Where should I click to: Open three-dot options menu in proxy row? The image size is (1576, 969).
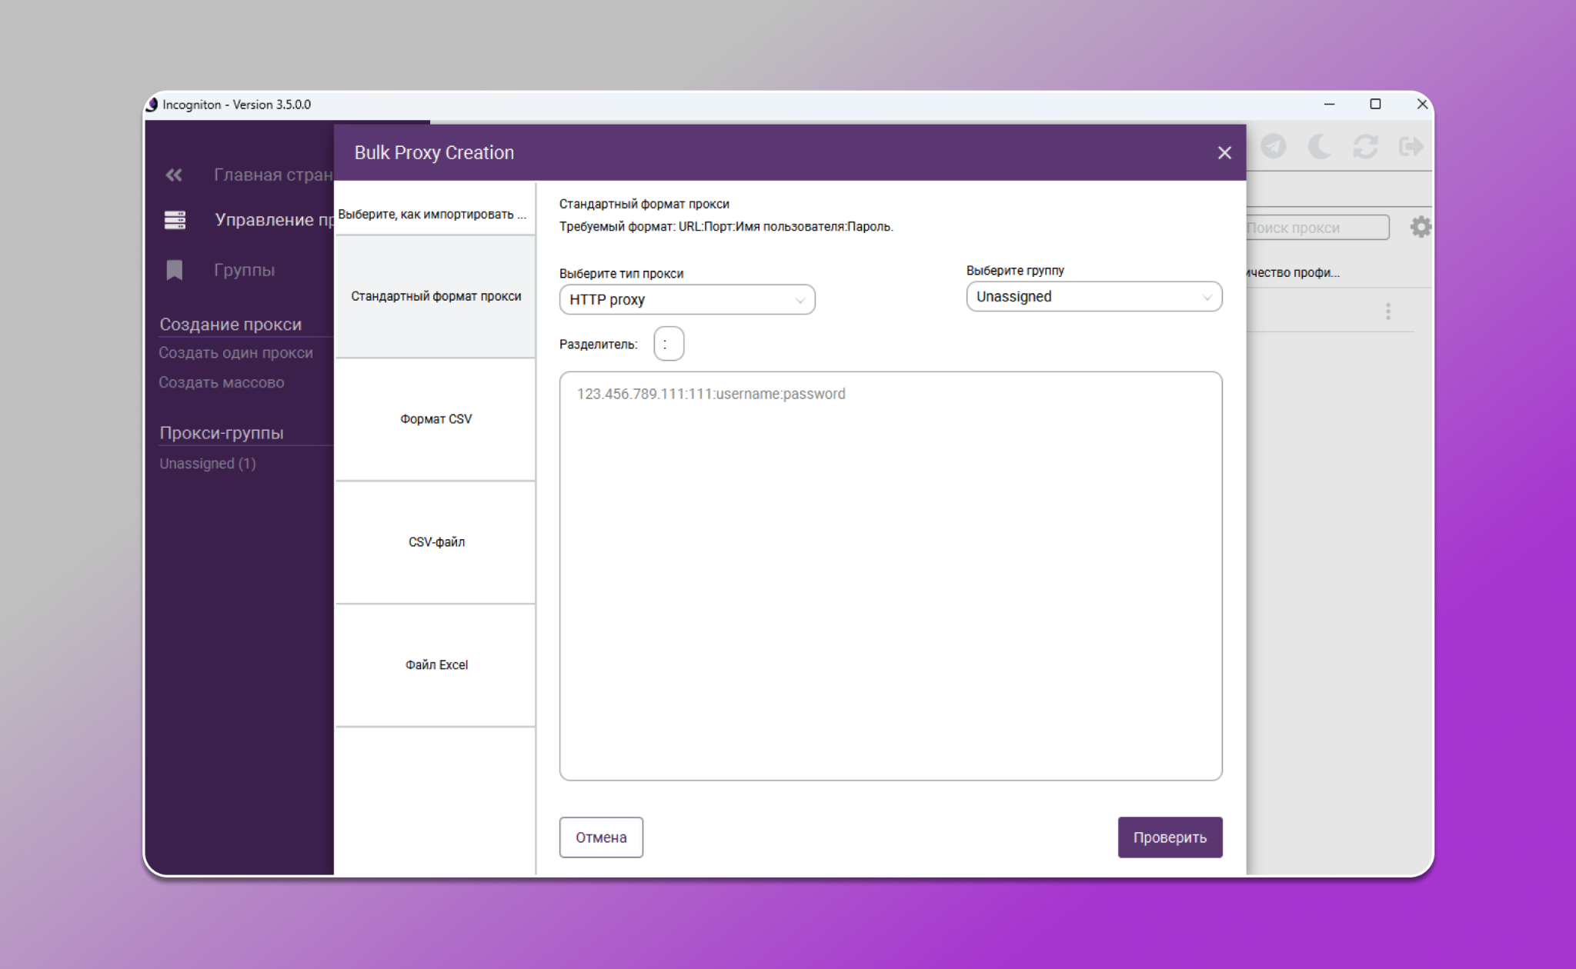(x=1388, y=311)
